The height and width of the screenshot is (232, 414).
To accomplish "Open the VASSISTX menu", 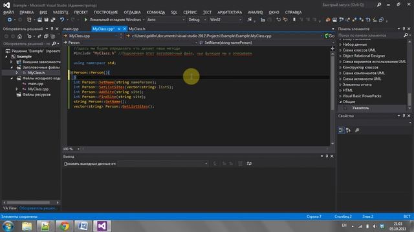I will tap(60, 12).
